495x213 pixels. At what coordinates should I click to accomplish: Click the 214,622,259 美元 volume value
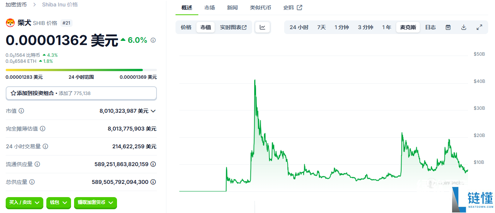pyautogui.click(x=134, y=146)
